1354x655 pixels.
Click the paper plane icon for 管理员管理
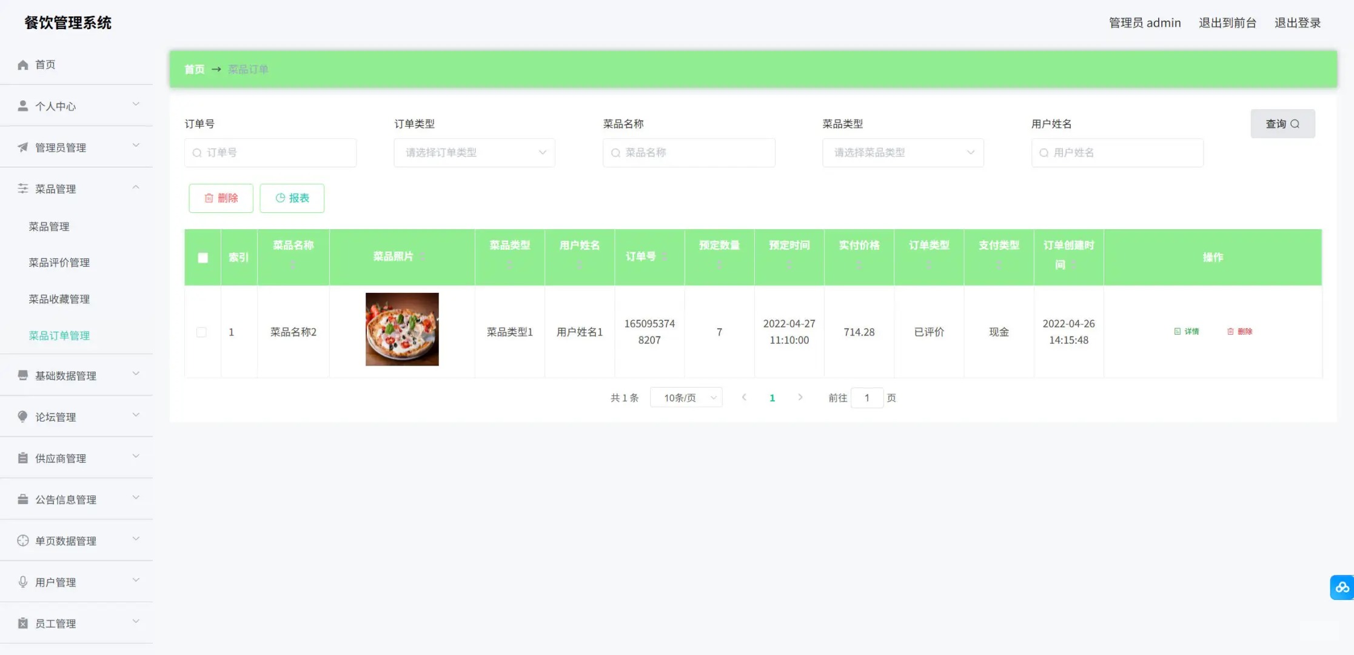pyautogui.click(x=23, y=147)
